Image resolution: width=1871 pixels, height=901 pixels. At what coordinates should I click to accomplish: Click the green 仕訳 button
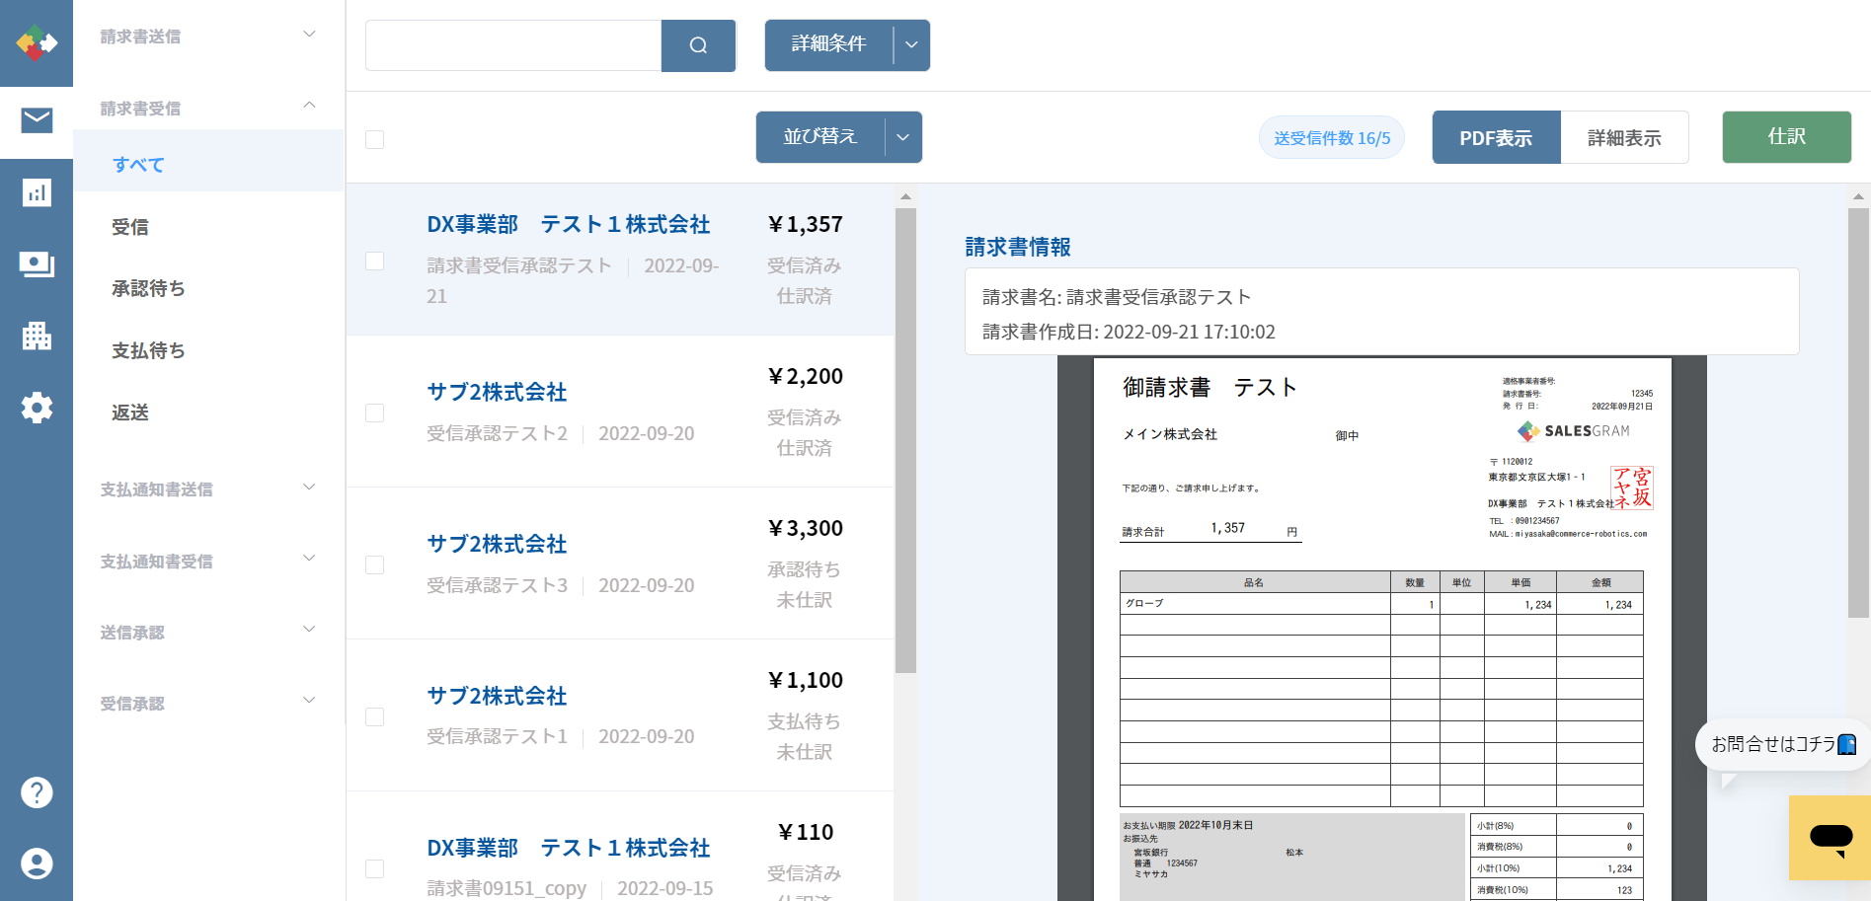(1786, 137)
